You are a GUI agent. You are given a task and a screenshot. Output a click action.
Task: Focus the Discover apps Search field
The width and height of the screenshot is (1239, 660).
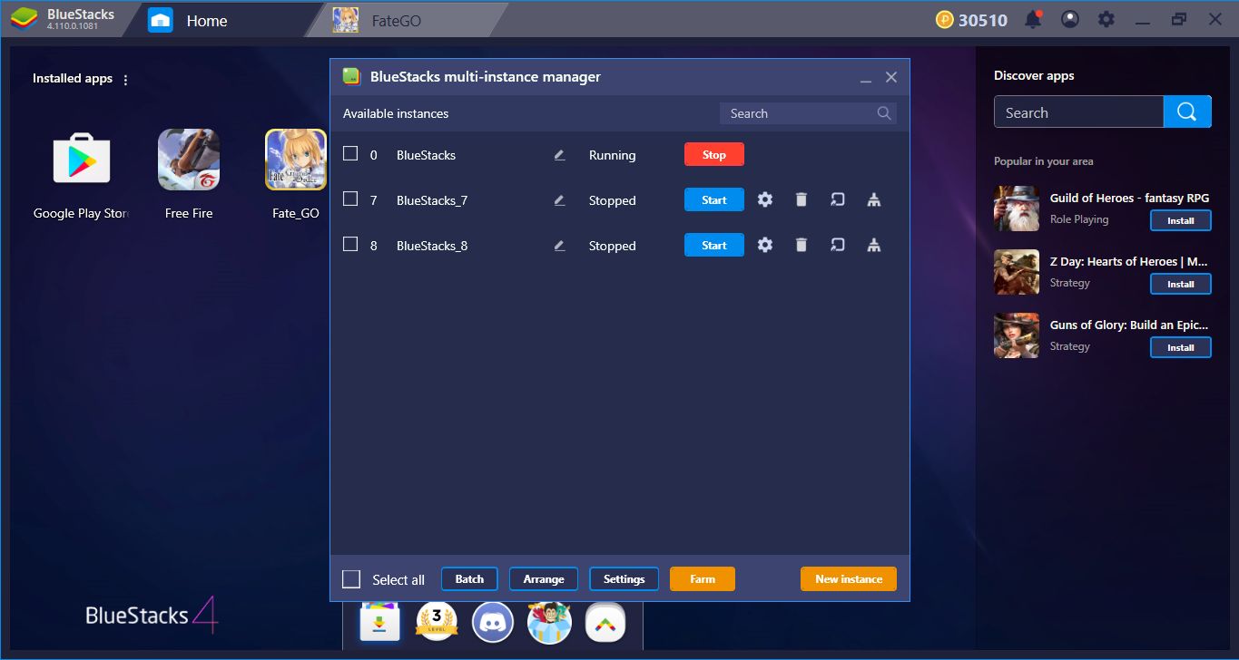[1078, 112]
